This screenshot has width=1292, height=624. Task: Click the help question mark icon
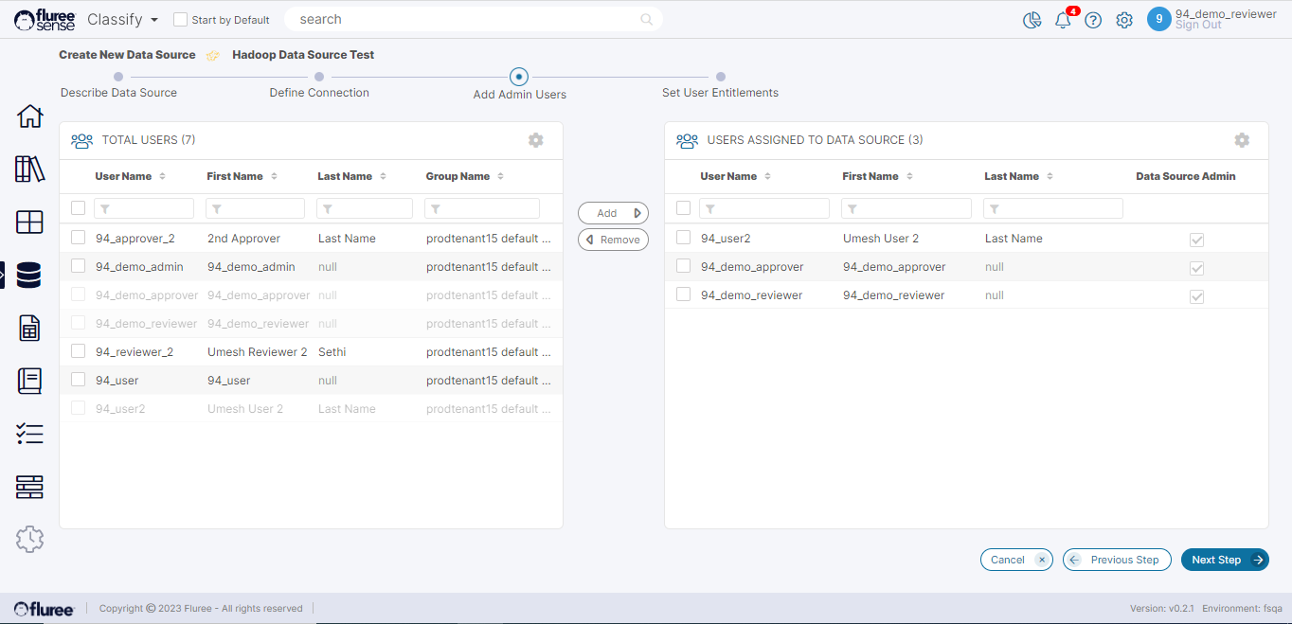point(1093,20)
